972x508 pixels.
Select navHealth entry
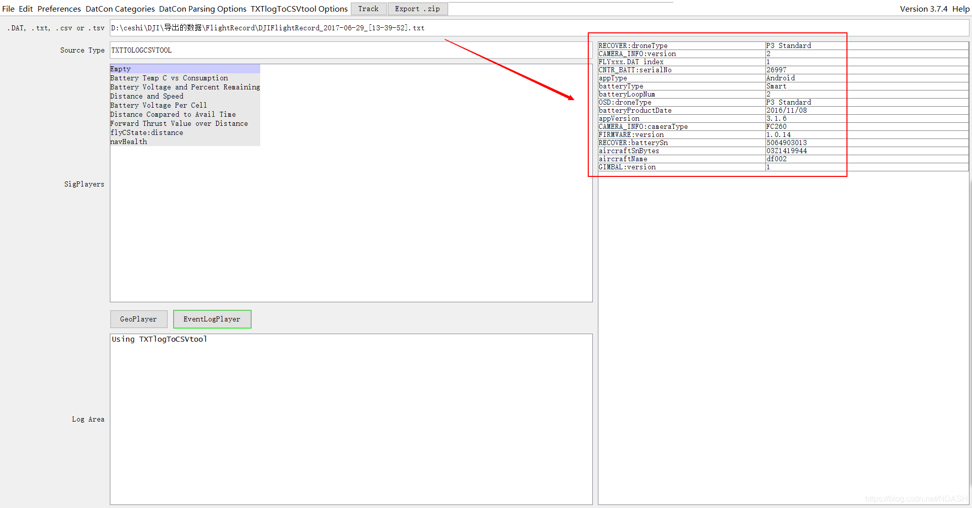pos(185,142)
